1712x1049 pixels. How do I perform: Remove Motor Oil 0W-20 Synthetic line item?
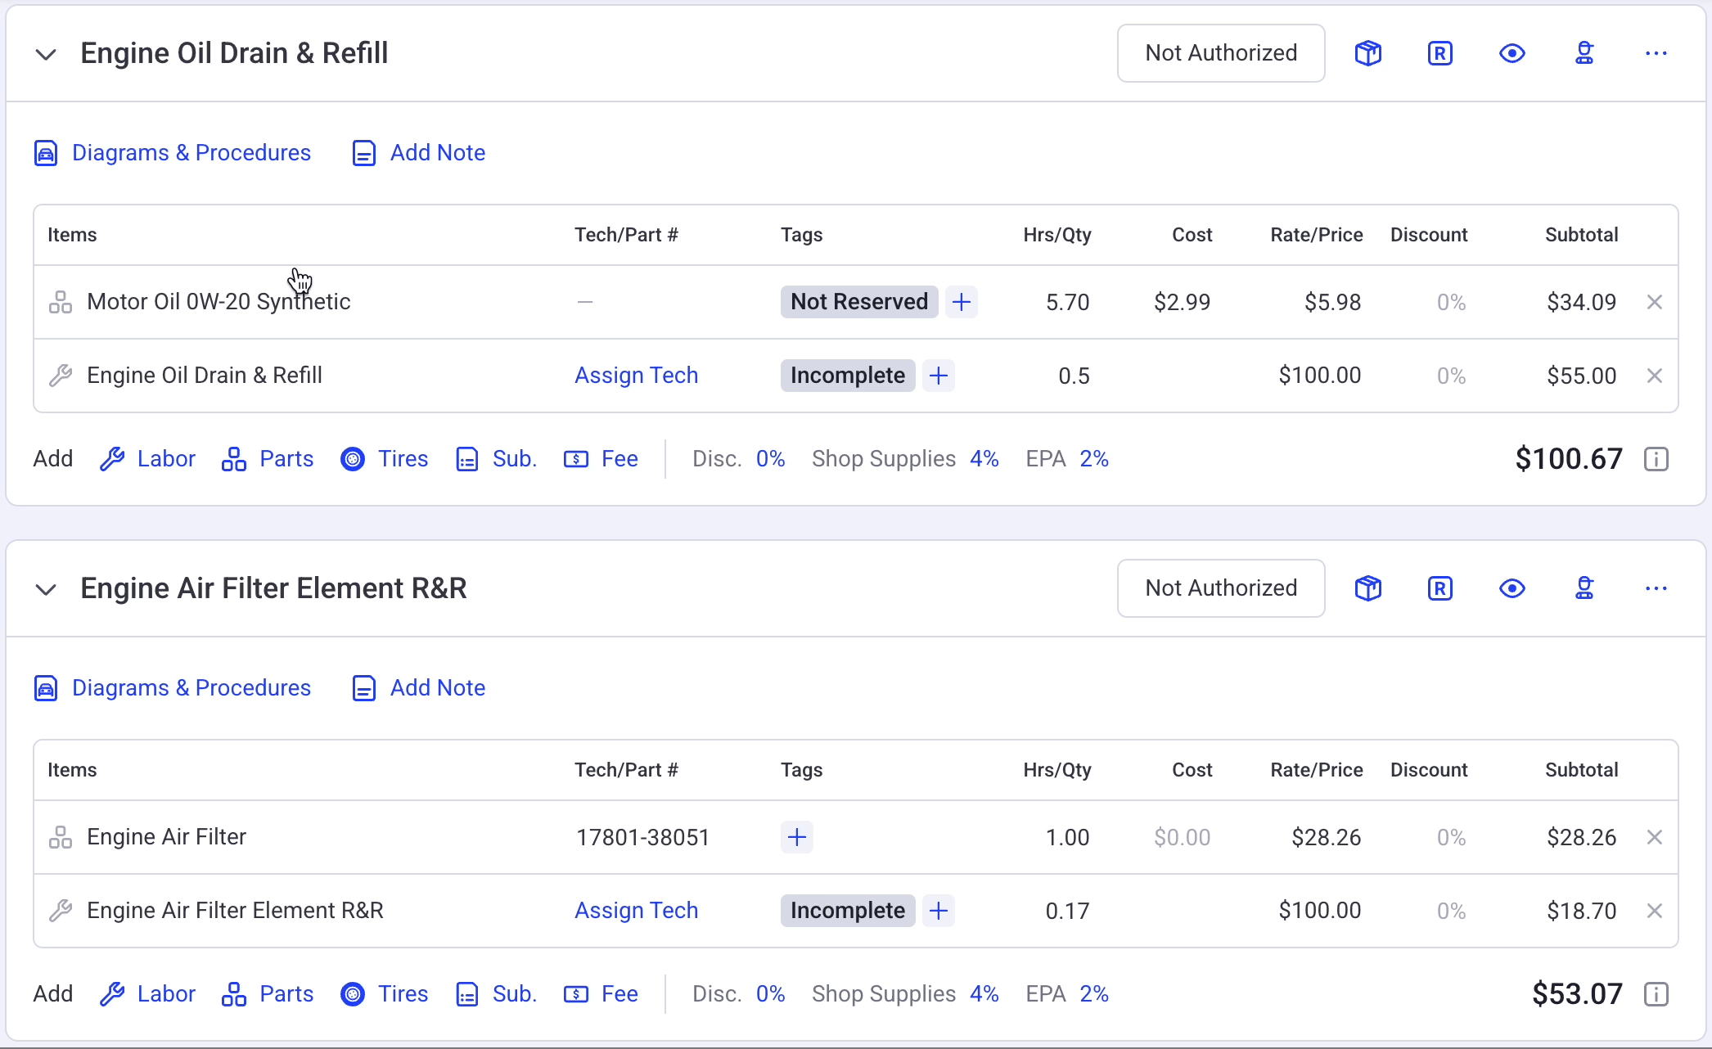click(x=1654, y=302)
